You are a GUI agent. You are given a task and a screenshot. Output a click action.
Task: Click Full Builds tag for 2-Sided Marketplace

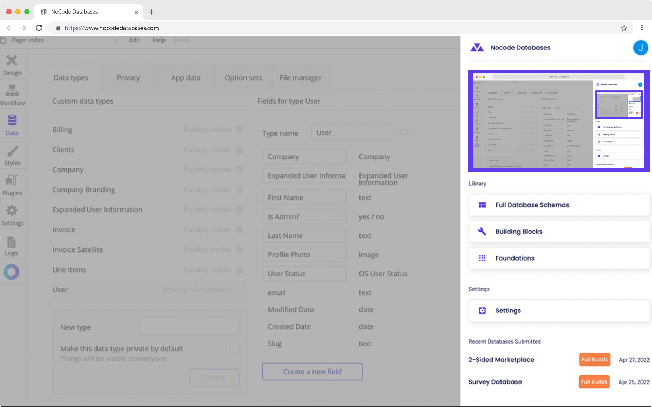[x=594, y=360]
